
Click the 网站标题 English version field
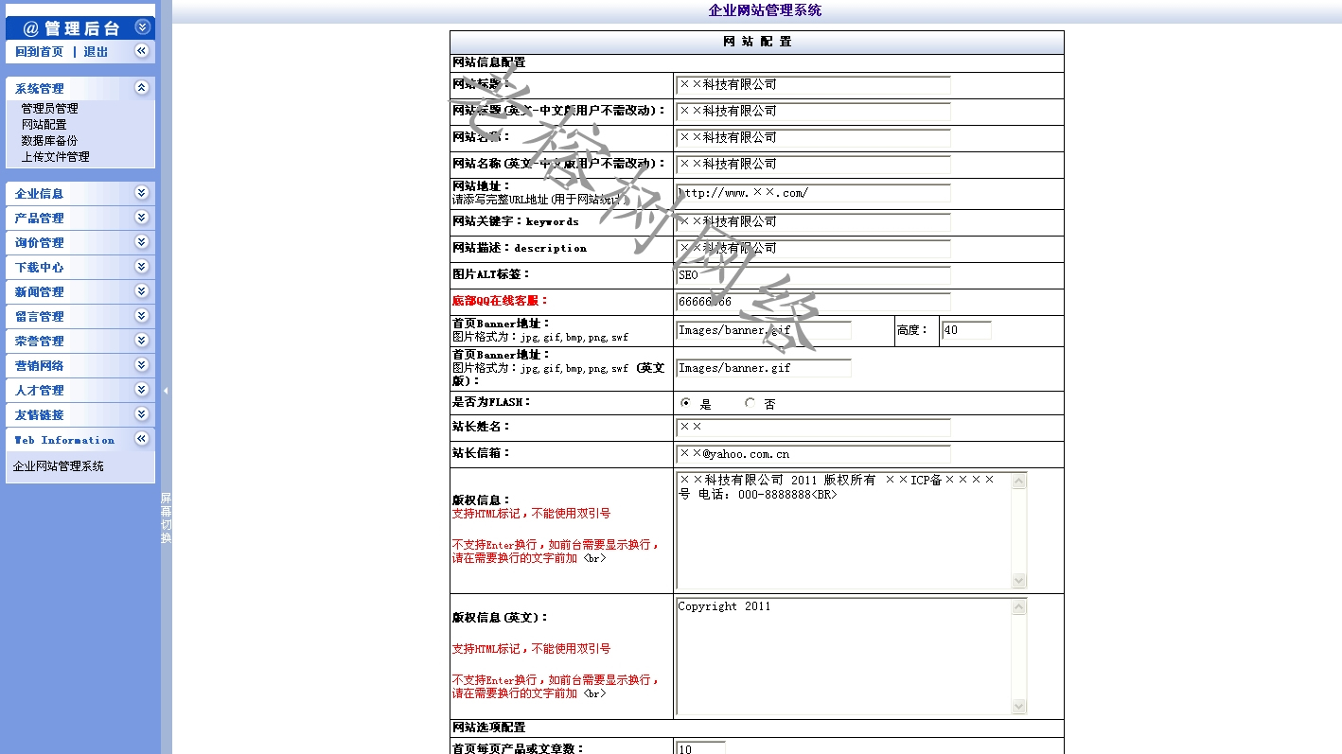pyautogui.click(x=813, y=112)
